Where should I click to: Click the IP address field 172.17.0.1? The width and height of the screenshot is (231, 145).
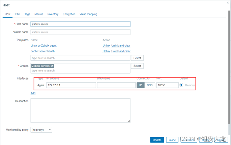(71, 85)
